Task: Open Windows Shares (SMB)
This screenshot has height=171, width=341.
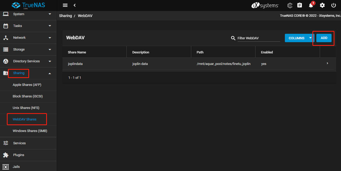Action: click(x=30, y=131)
